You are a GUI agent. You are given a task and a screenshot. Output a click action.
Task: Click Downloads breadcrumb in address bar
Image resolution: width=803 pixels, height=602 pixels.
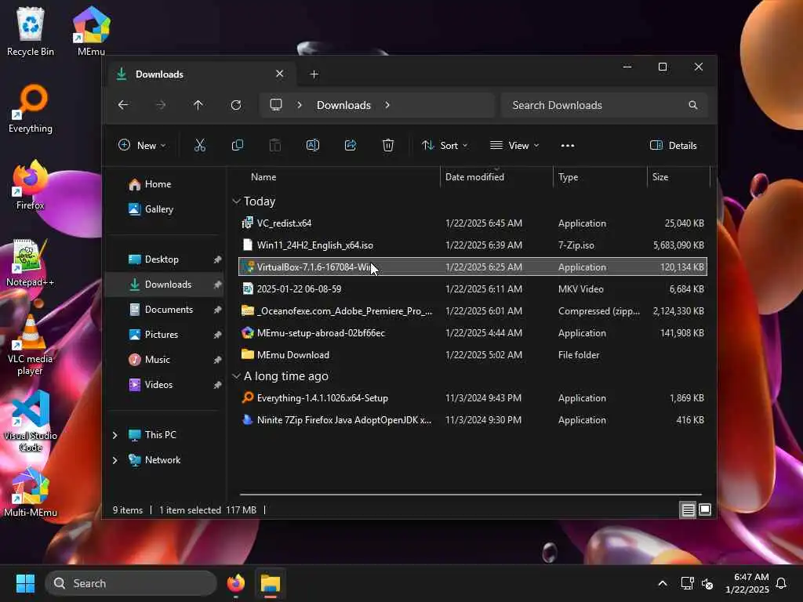pyautogui.click(x=343, y=105)
